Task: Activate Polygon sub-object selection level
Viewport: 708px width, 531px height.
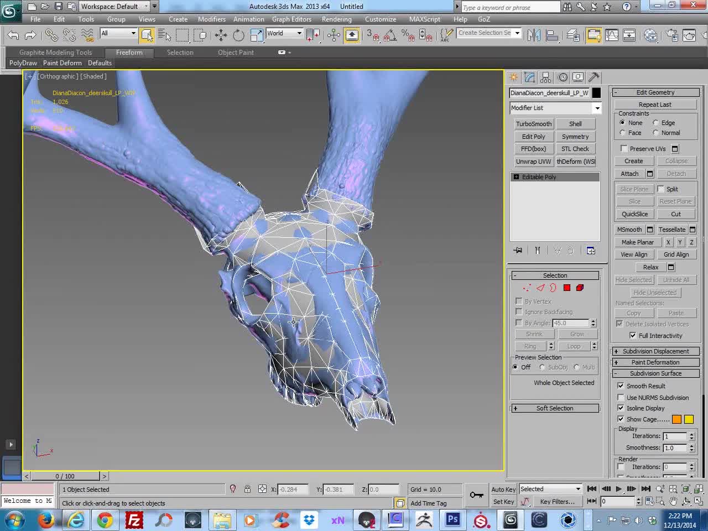Action: [x=567, y=288]
